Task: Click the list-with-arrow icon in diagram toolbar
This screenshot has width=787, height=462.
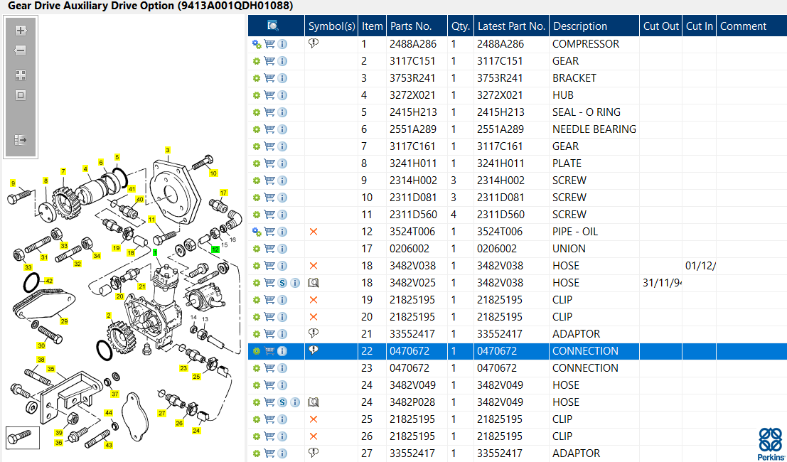Action: [x=21, y=140]
